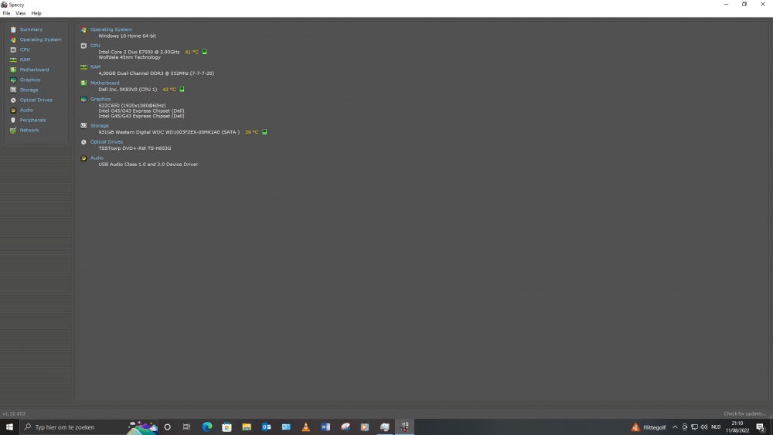
Task: Go to Graphics in the sidebar
Action: pyautogui.click(x=30, y=80)
